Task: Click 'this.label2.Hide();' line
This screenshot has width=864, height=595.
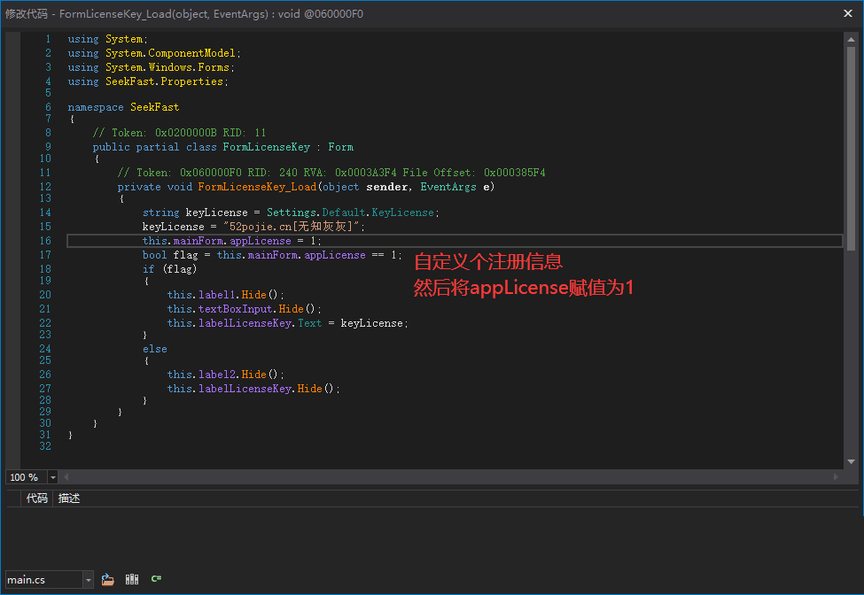Action: pos(226,375)
